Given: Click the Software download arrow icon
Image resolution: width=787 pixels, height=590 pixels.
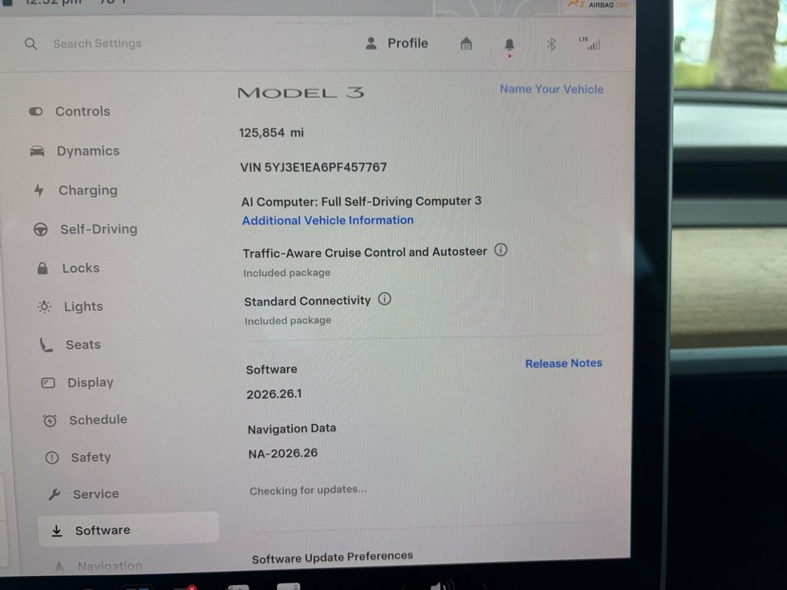Looking at the screenshot, I should (x=58, y=530).
